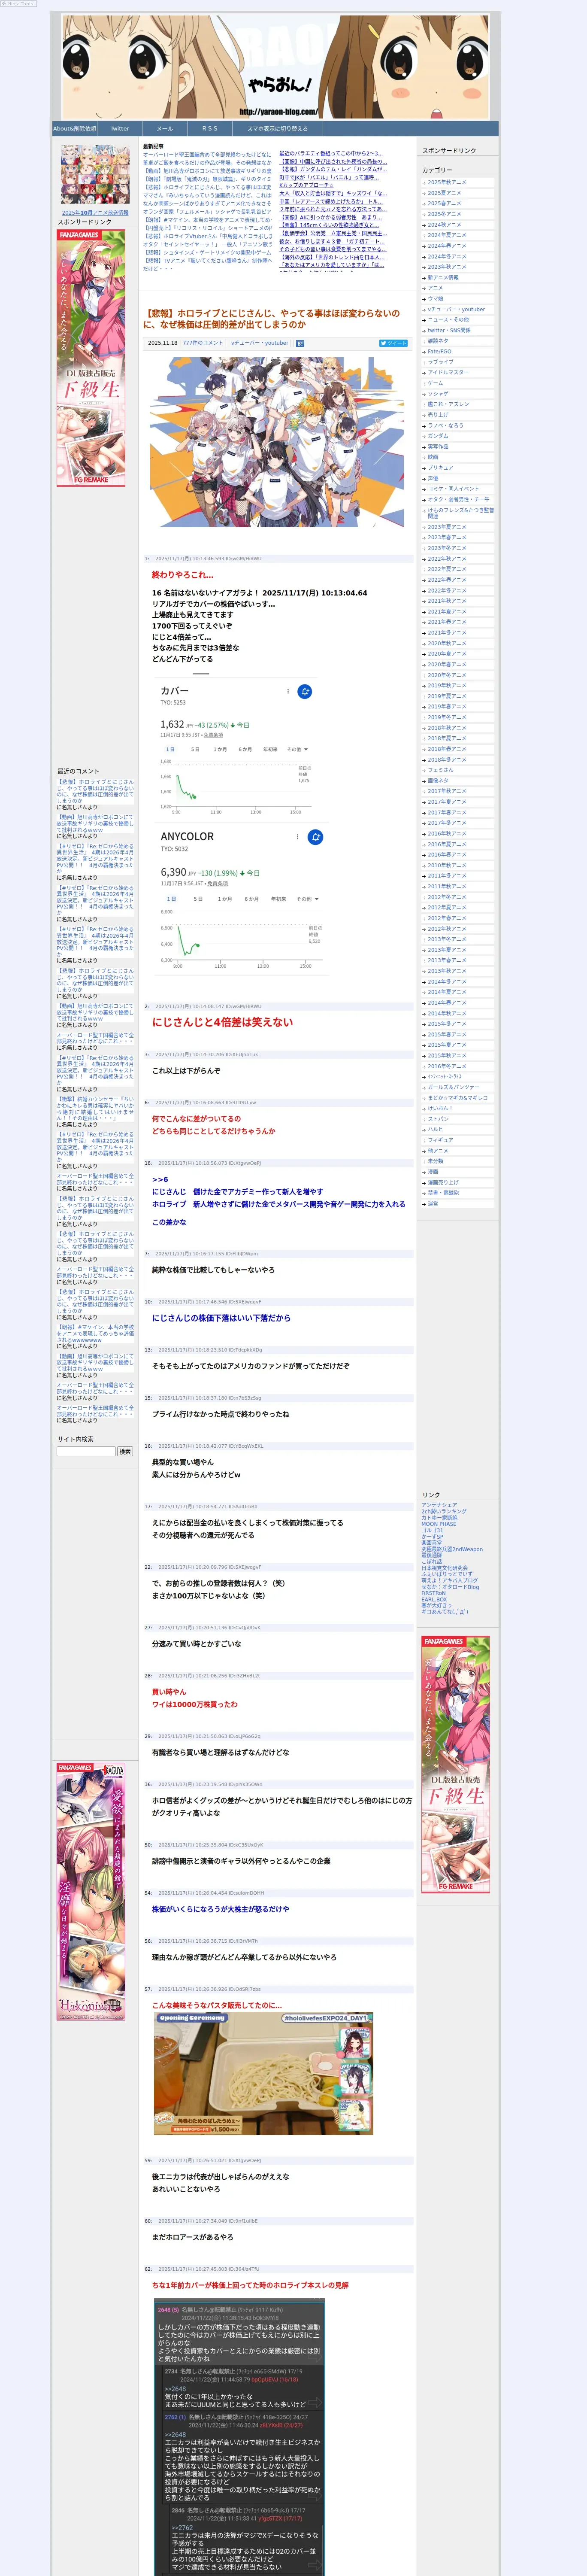Open the ウマ娘 category
The image size is (587, 2576).
436,298
